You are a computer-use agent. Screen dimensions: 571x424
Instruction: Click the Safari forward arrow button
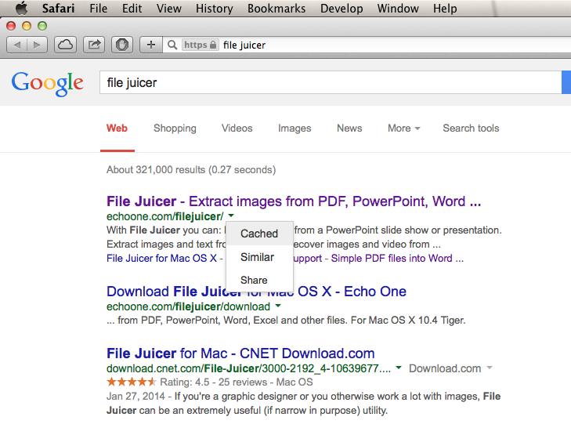[37, 45]
